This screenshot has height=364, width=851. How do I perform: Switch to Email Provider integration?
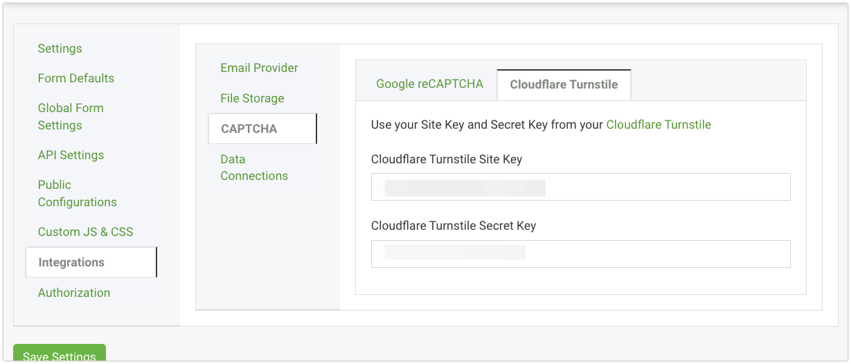[x=259, y=68]
